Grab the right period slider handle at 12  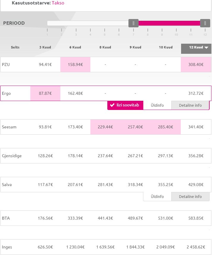click(x=205, y=23)
